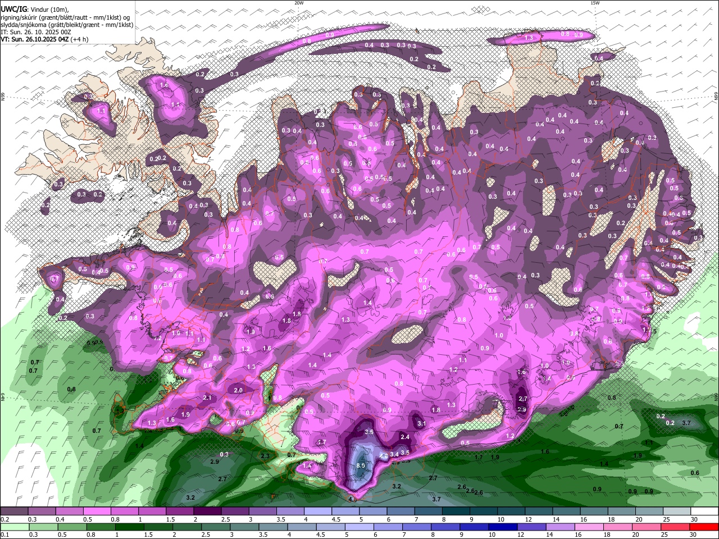The height and width of the screenshot is (539, 719).
Task: Pick the 25 swatch in the lower legend row
Action: (x=677, y=527)
